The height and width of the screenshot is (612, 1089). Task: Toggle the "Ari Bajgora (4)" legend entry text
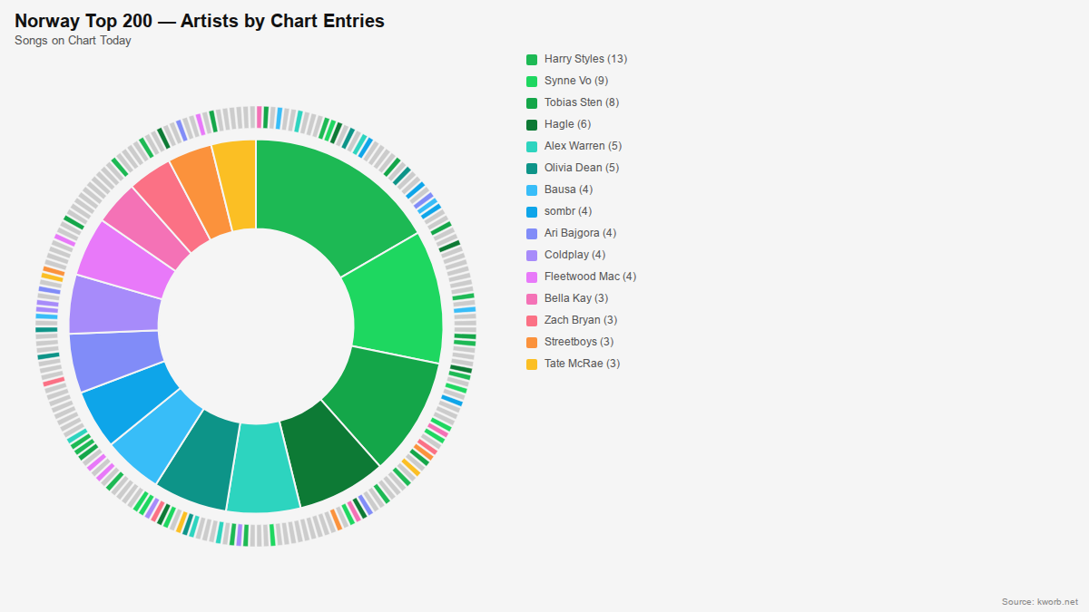pos(580,233)
